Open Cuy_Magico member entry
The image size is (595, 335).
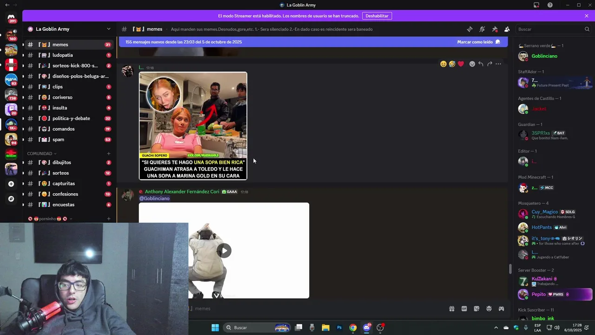coord(553,214)
